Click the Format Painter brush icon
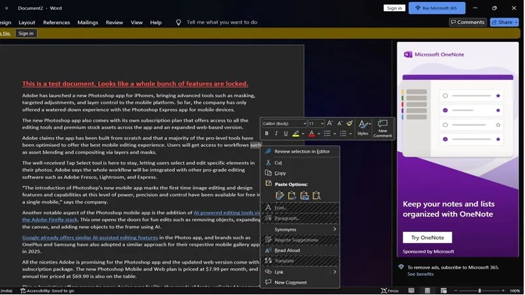Viewport: 525px width, 295px height. coord(350,123)
